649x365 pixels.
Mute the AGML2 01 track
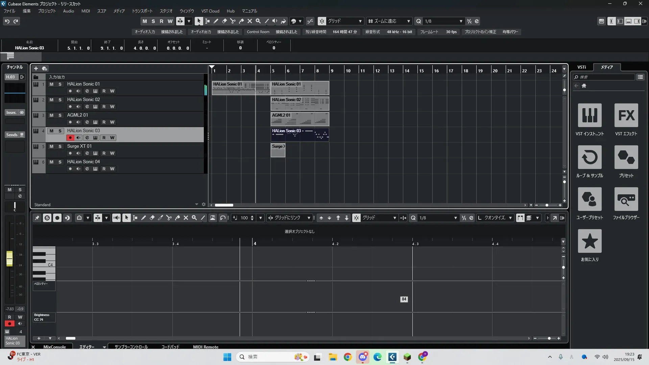51,115
